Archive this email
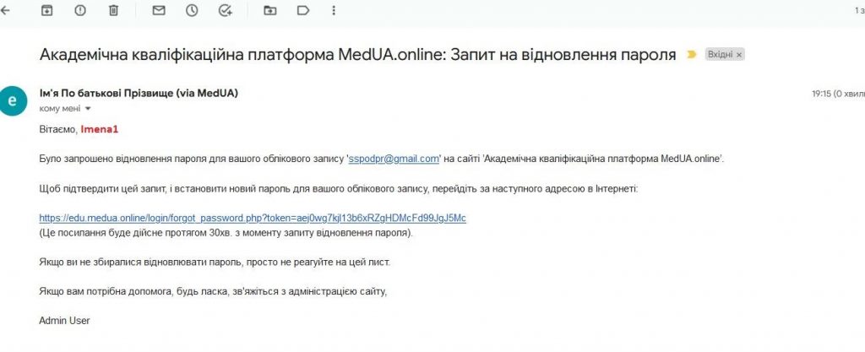865x352 pixels. [x=47, y=10]
